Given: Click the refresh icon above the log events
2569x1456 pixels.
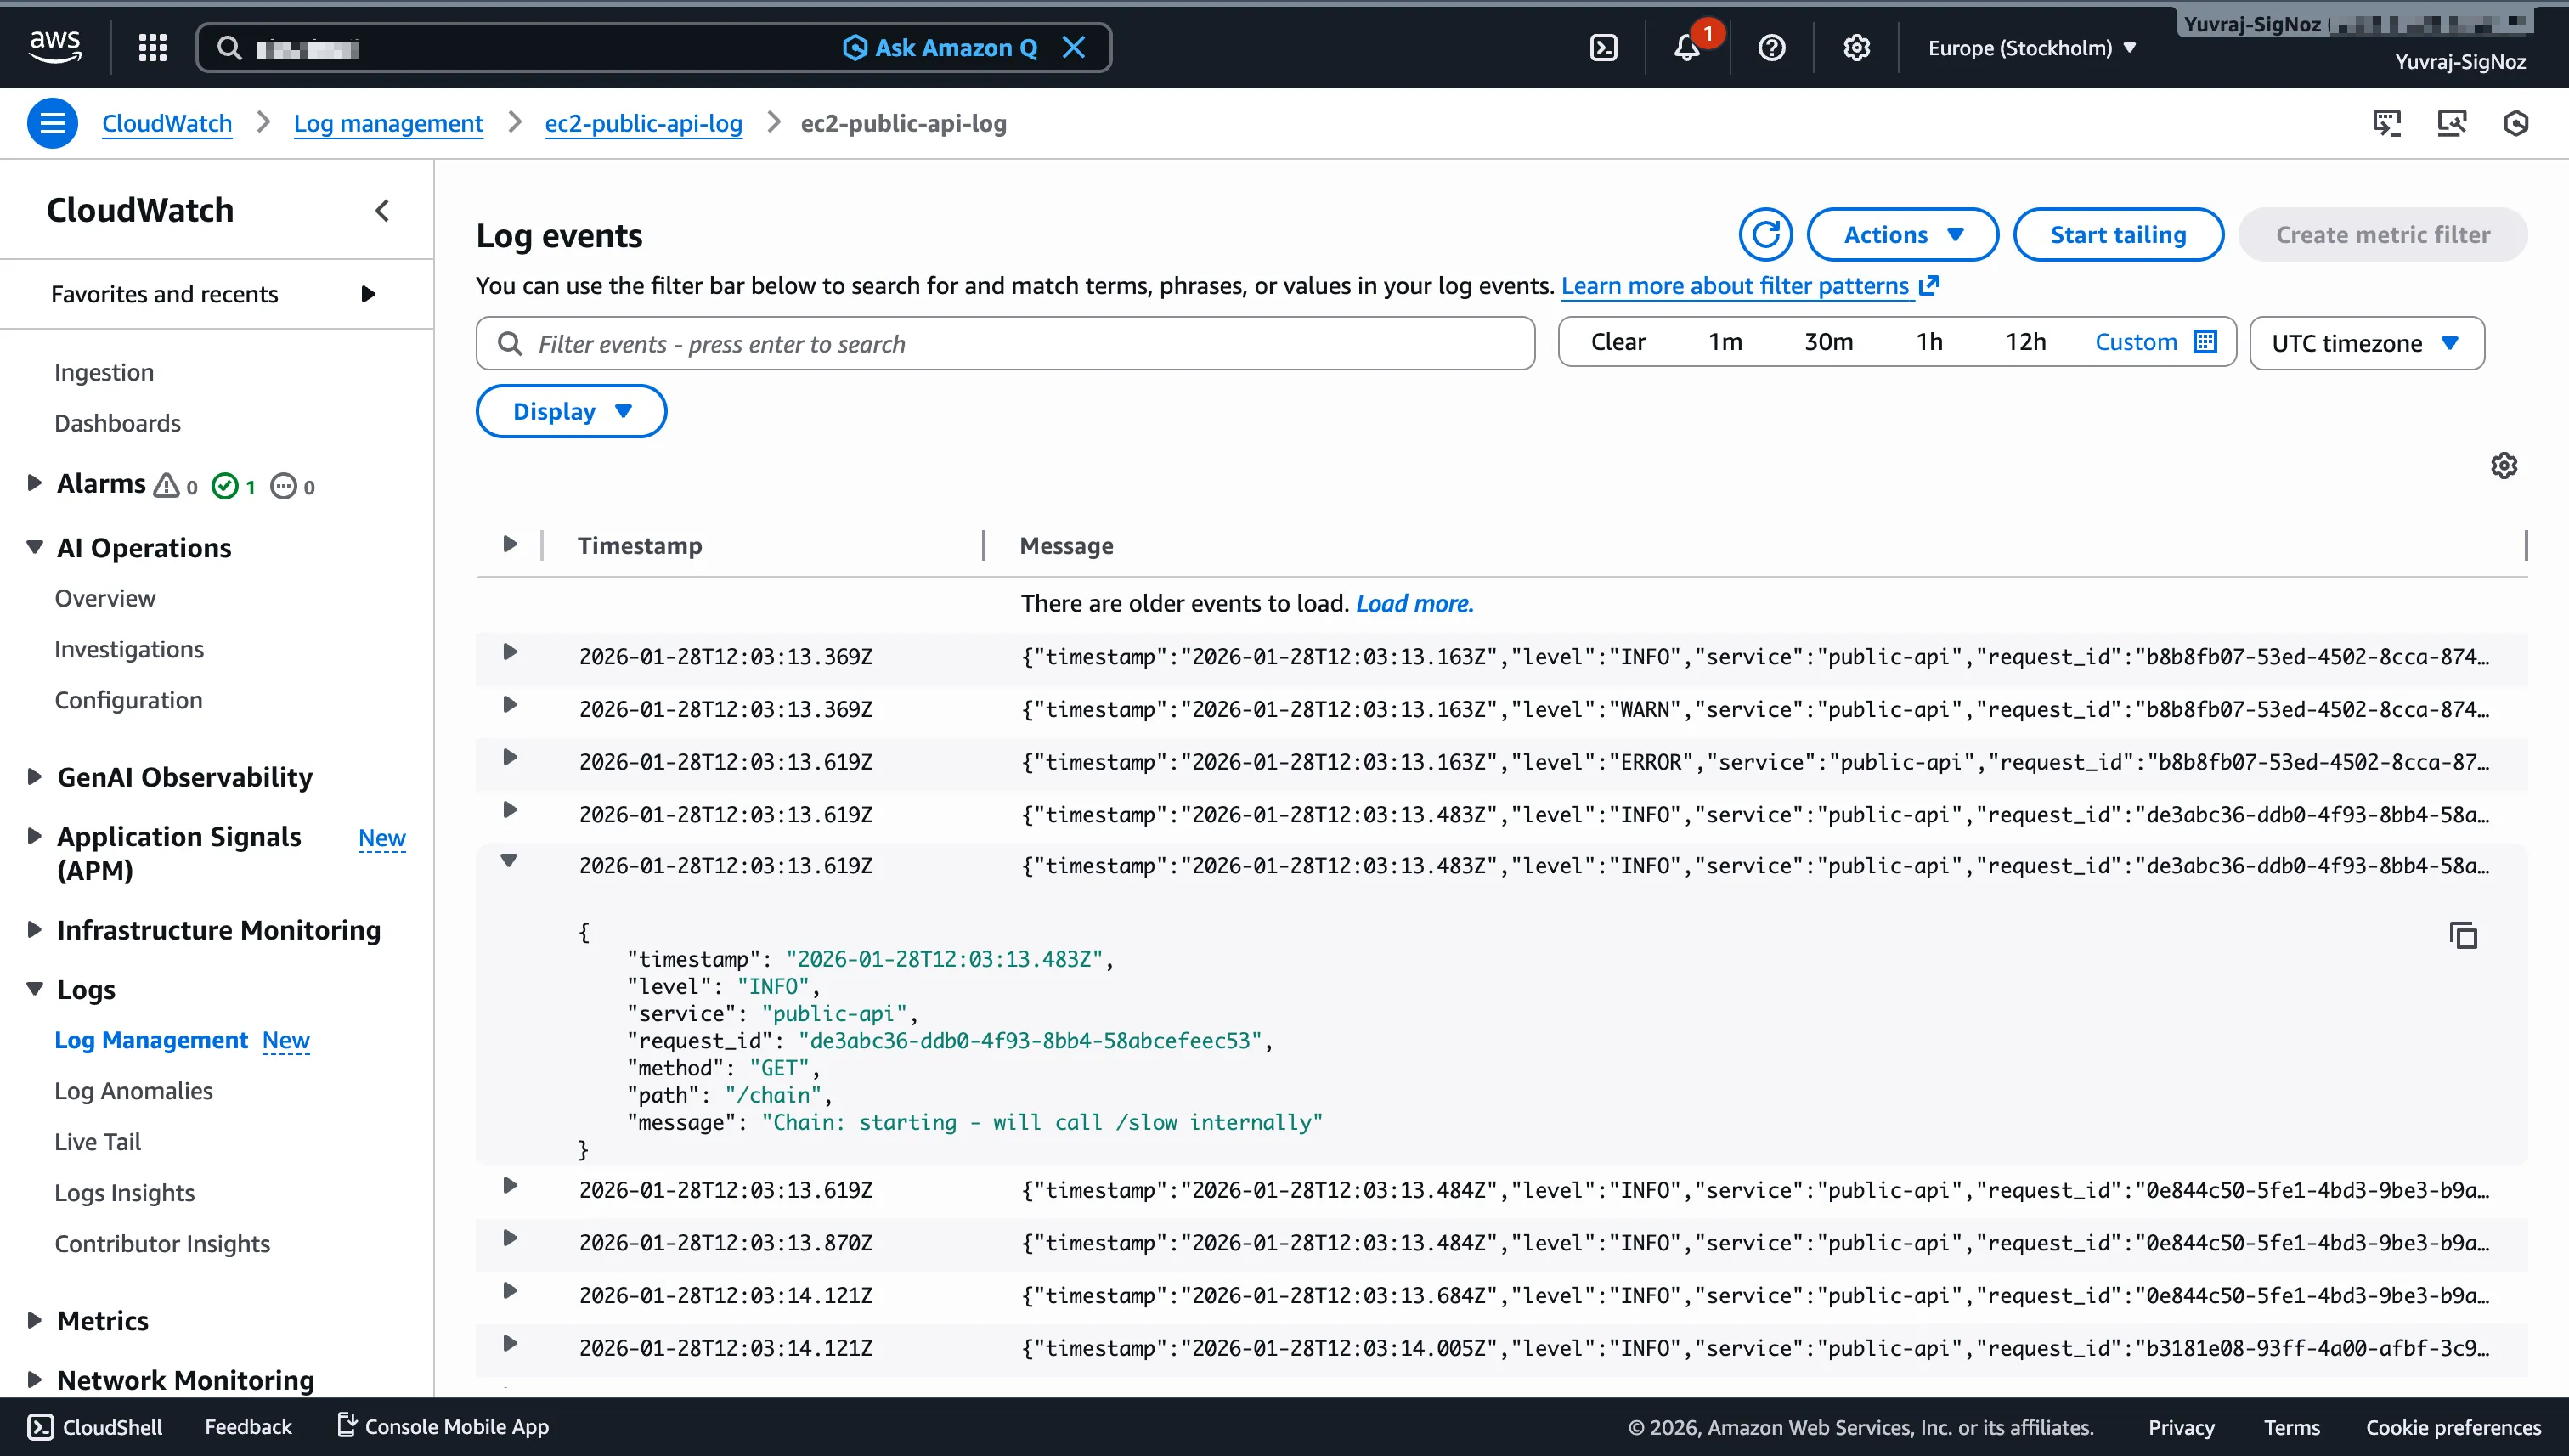Looking at the screenshot, I should [x=1766, y=234].
